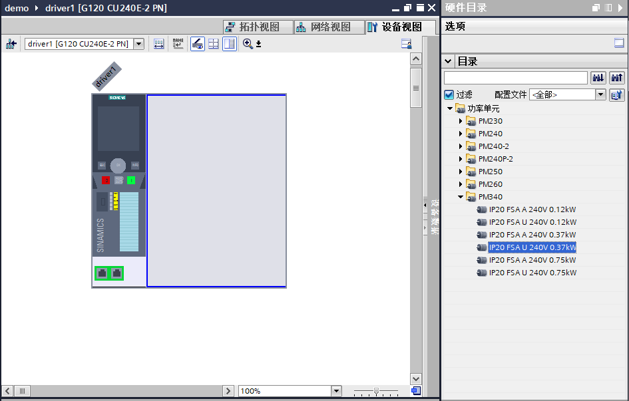
Task: Click the red stop button on control unit
Action: [106, 180]
